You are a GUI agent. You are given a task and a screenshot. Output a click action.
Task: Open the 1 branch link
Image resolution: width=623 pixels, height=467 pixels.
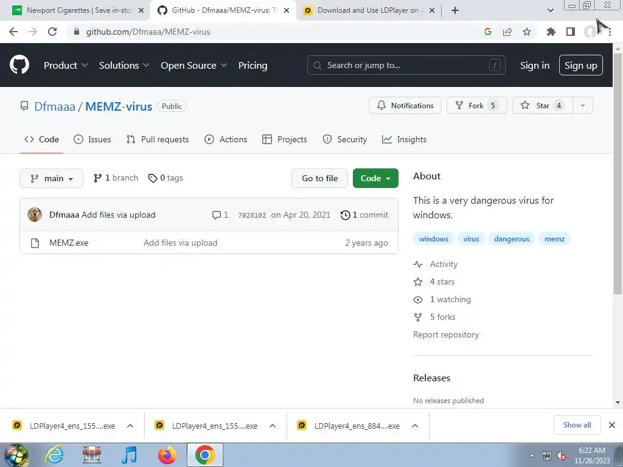pos(116,178)
